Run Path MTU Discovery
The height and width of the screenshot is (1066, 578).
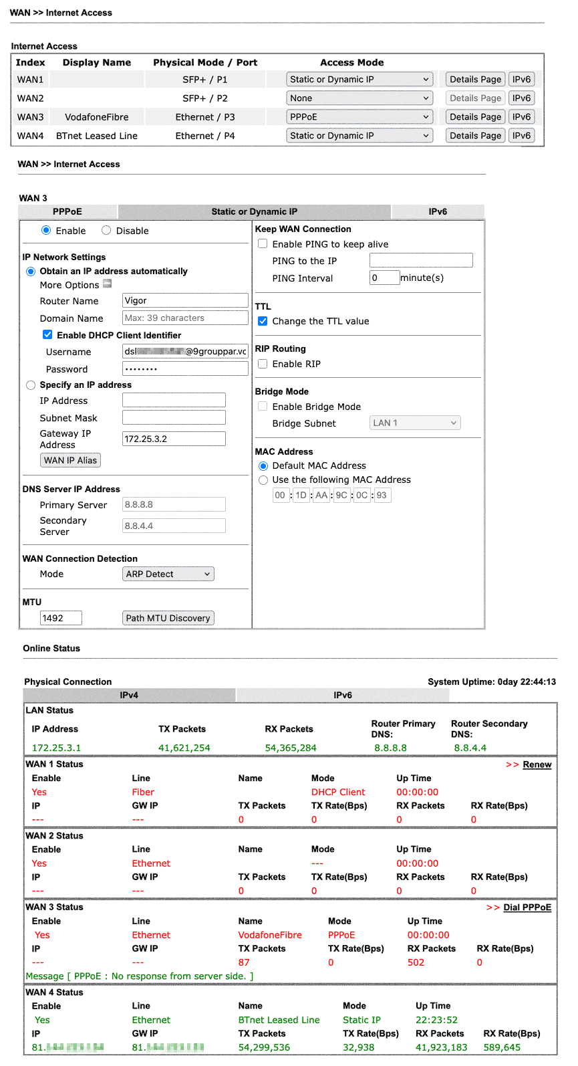[x=168, y=618]
